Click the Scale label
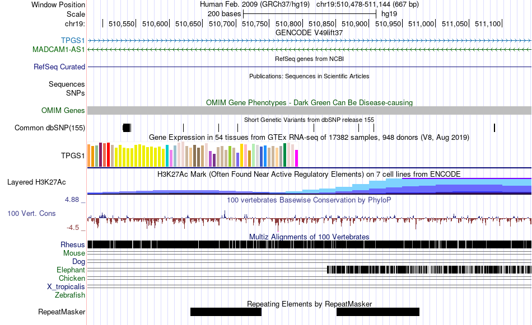 (x=76, y=14)
